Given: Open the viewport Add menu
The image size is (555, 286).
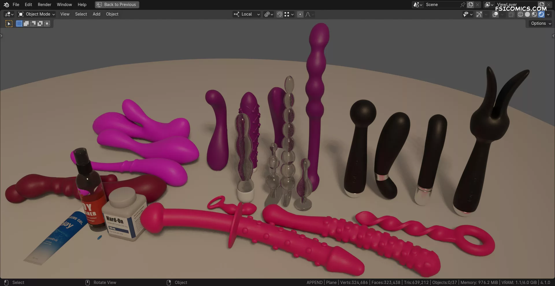Looking at the screenshot, I should [97, 14].
